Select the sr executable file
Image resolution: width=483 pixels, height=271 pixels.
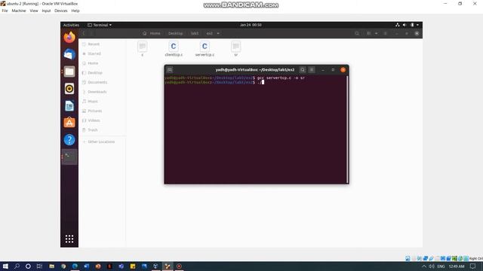tap(235, 48)
